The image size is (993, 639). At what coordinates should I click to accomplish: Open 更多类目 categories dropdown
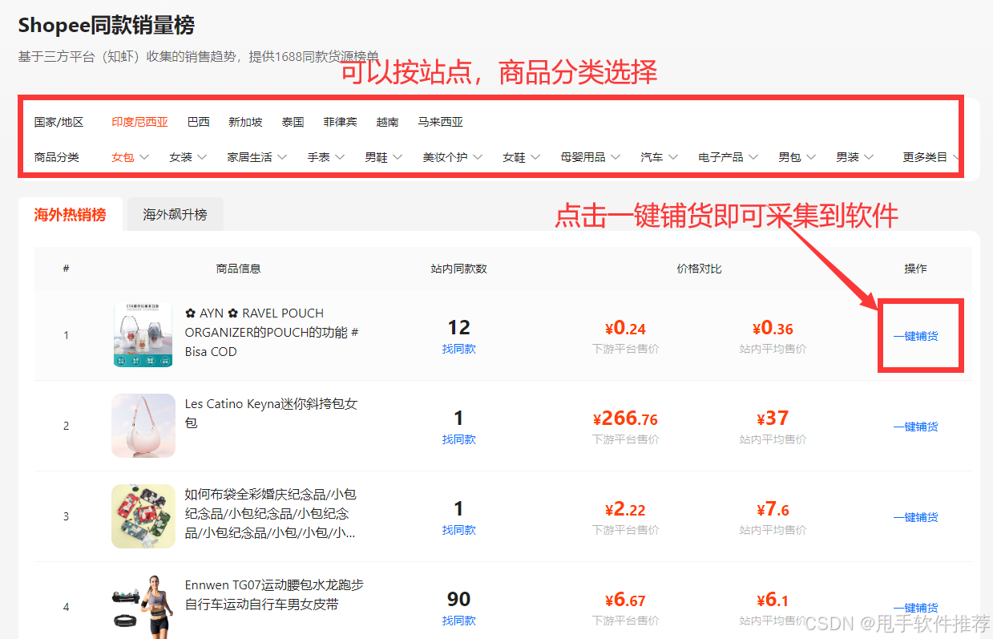[930, 157]
